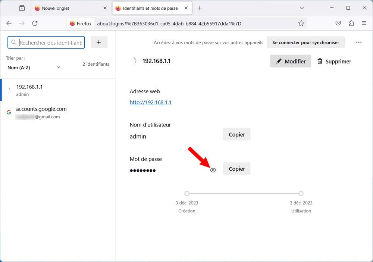Image resolution: width=373 pixels, height=262 pixels.
Task: Click the Firefox badge in the address bar
Action: pyautogui.click(x=80, y=23)
